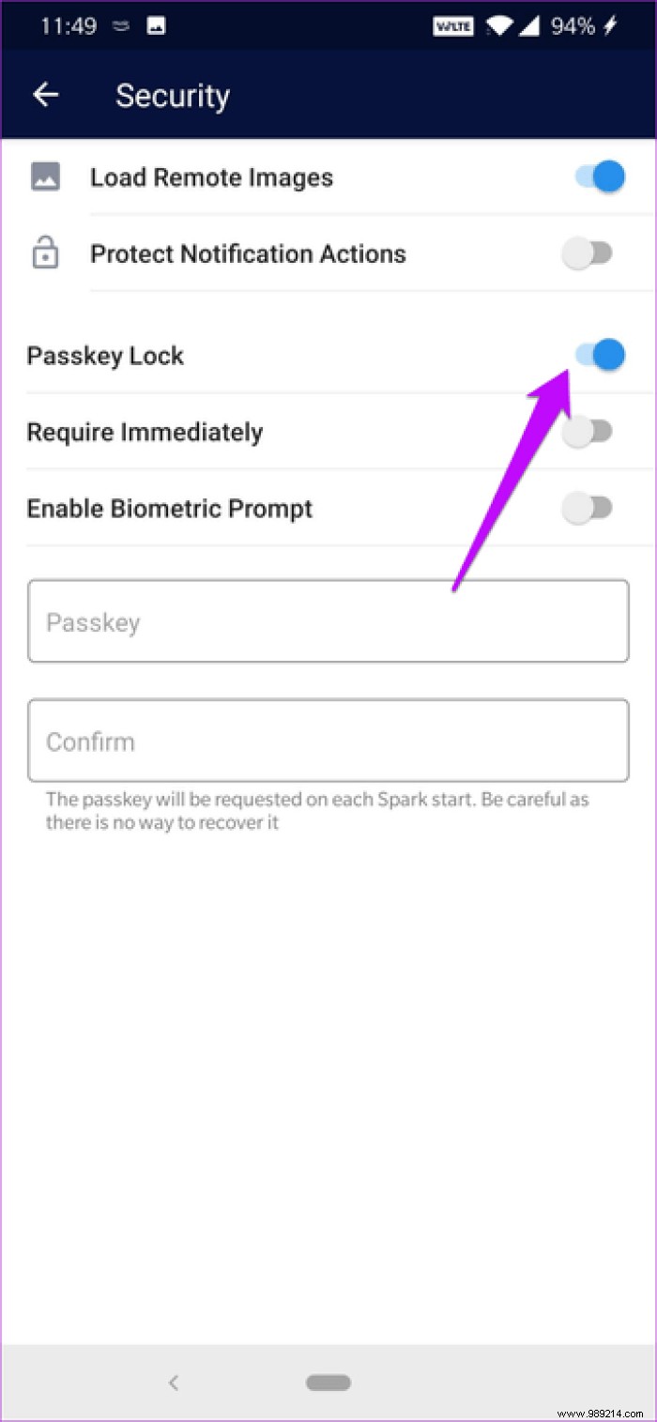Click inside the Passkey input field

point(328,621)
